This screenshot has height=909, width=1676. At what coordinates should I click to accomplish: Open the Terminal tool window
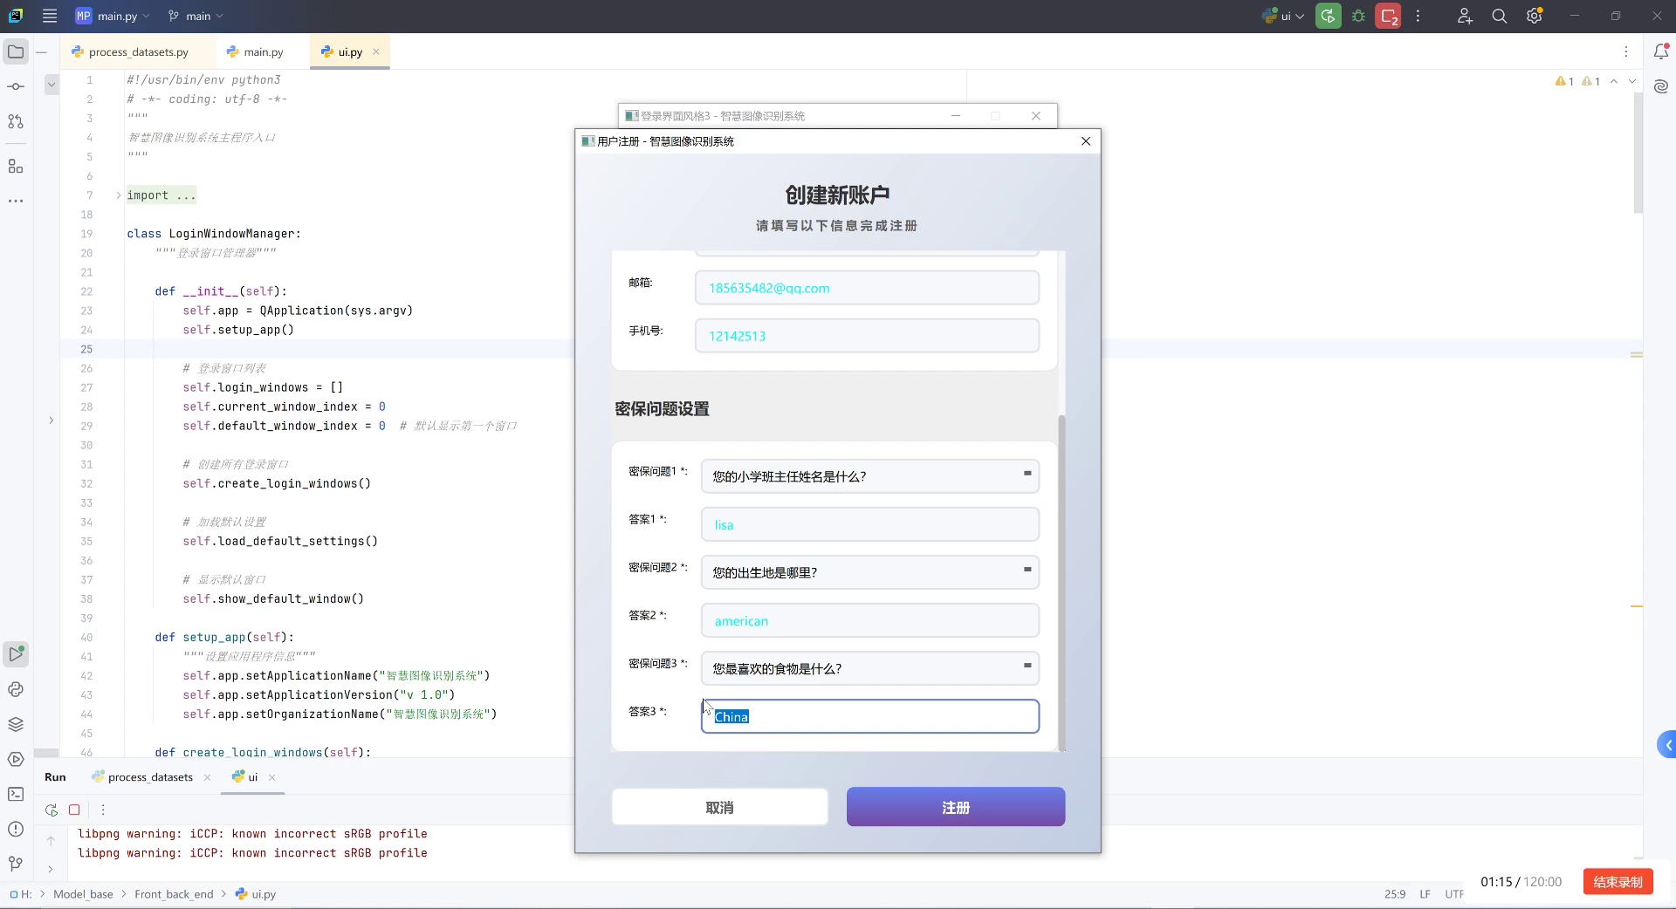15,794
